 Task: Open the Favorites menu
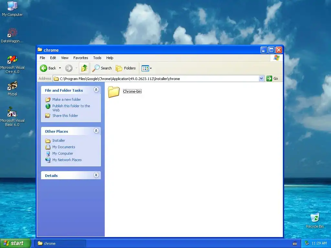(80, 58)
